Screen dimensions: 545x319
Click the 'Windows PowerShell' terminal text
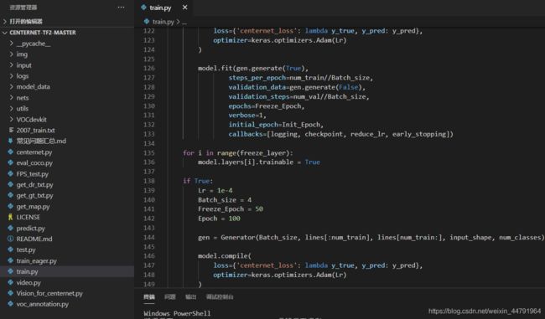tap(177, 313)
